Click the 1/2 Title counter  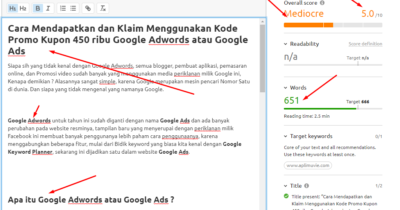pos(378,186)
